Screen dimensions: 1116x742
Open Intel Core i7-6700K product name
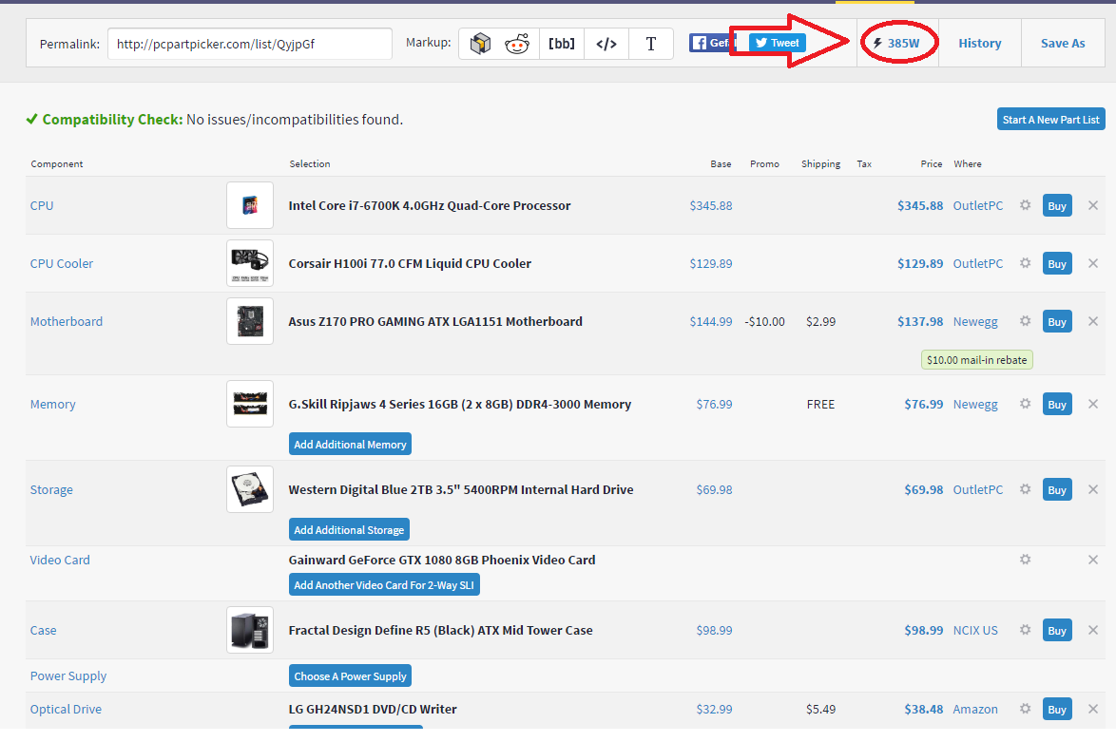[429, 205]
